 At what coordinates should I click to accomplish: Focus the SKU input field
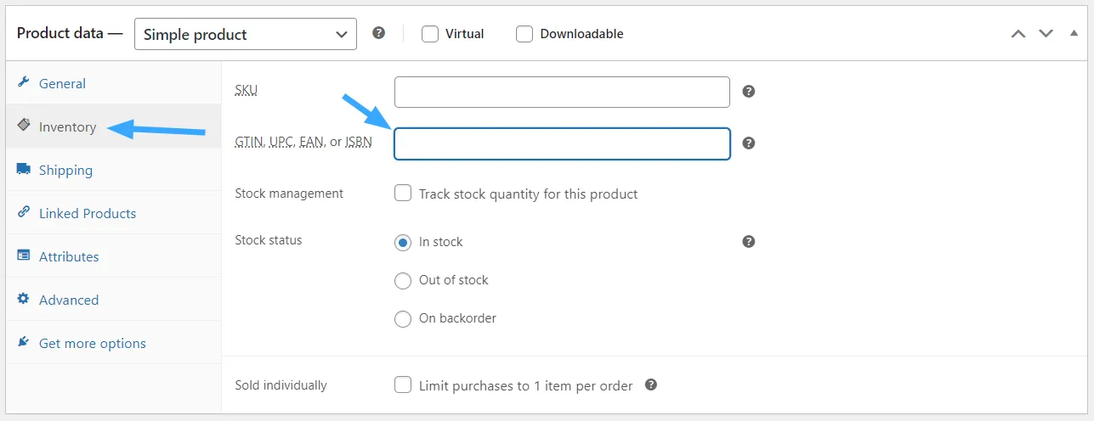(562, 92)
